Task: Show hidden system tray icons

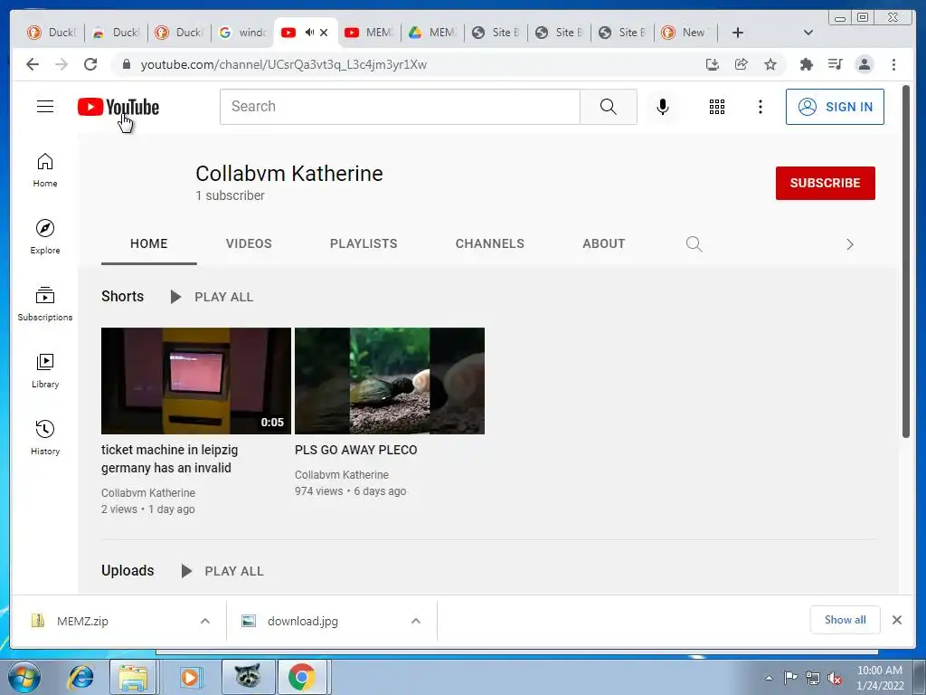Action: tap(769, 678)
